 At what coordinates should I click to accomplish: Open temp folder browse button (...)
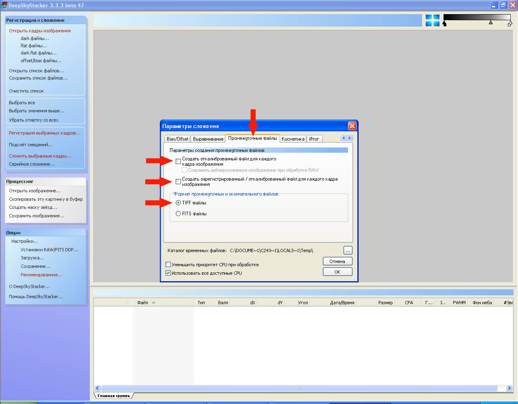pos(348,250)
